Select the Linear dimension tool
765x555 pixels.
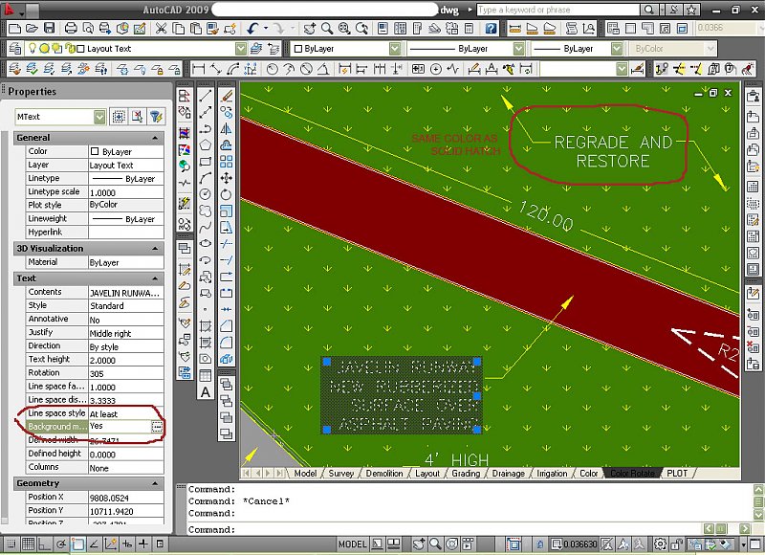coord(199,69)
